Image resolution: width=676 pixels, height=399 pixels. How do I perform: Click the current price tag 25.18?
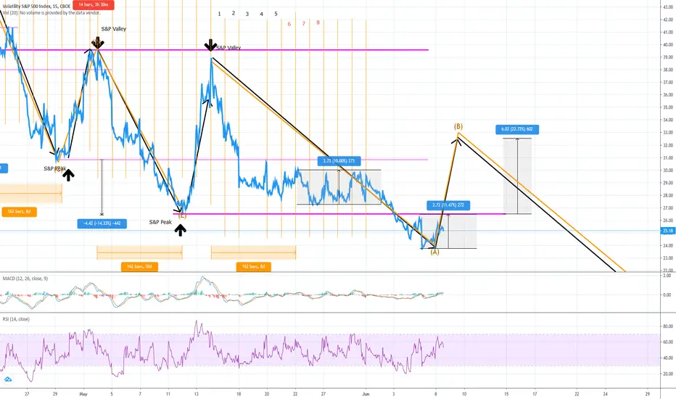(x=668, y=231)
